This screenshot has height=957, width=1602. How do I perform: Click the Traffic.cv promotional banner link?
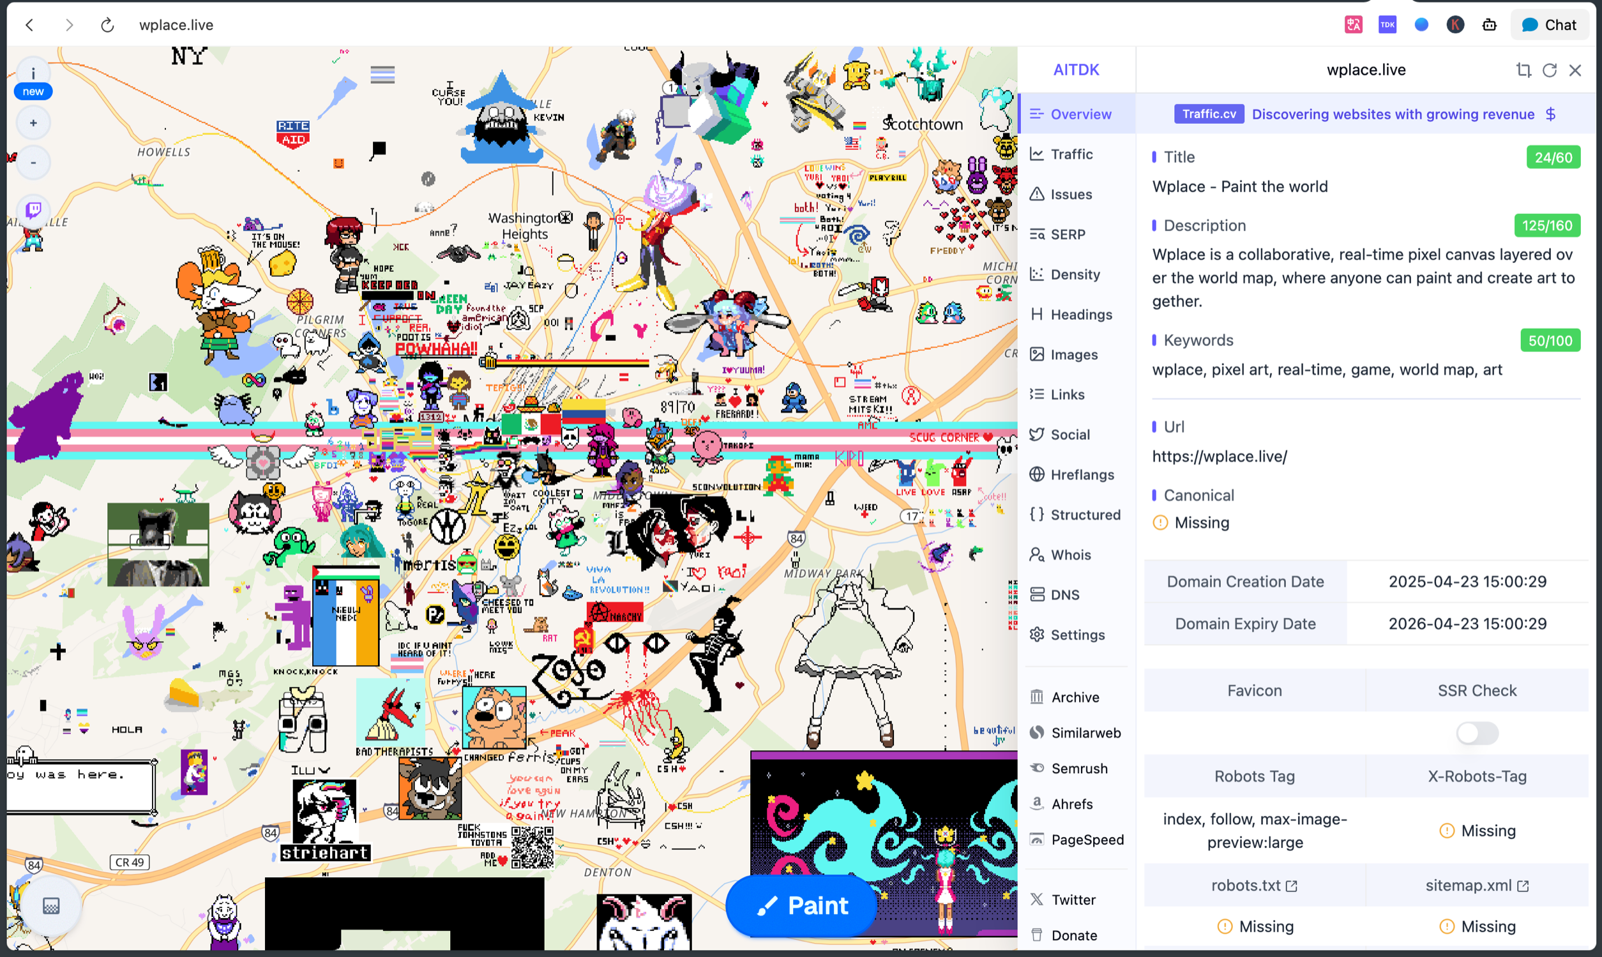(1393, 114)
